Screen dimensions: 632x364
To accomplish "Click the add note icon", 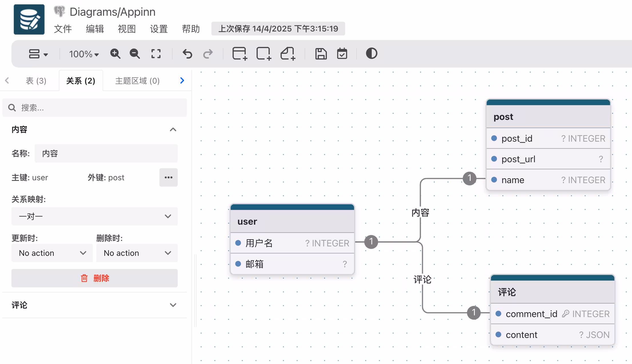I will coord(288,54).
